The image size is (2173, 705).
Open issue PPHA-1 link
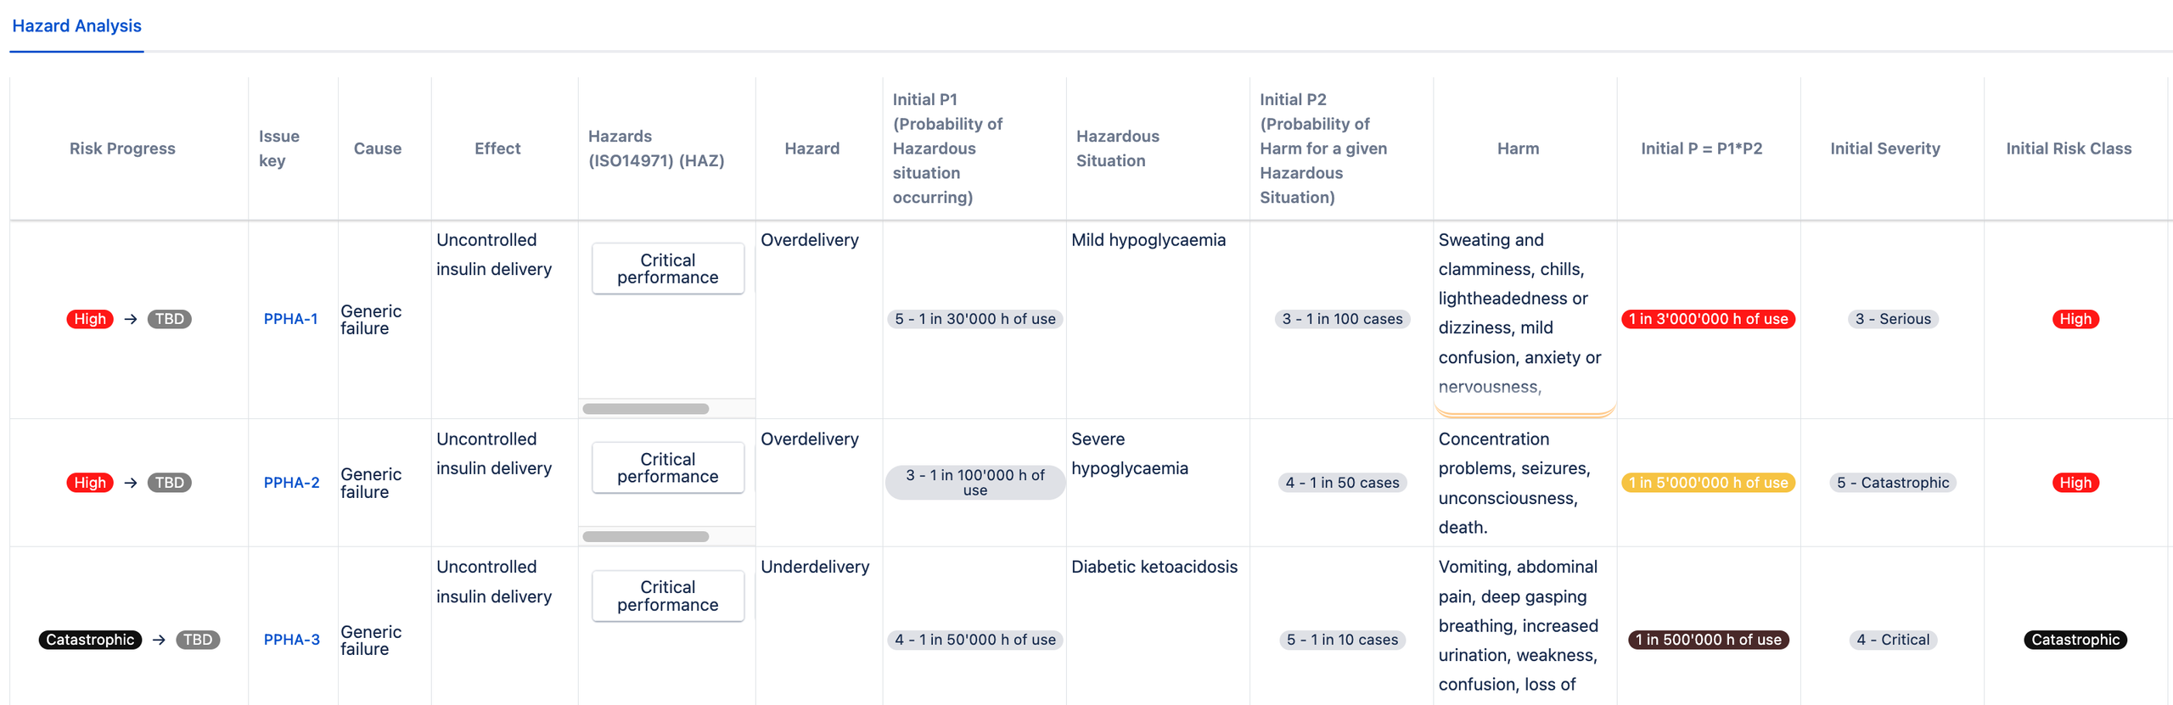pos(290,319)
